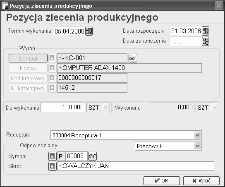The height and width of the screenshot is (187, 225).
Task: View employee details via glasses icon by 00003
Action: 92,156
